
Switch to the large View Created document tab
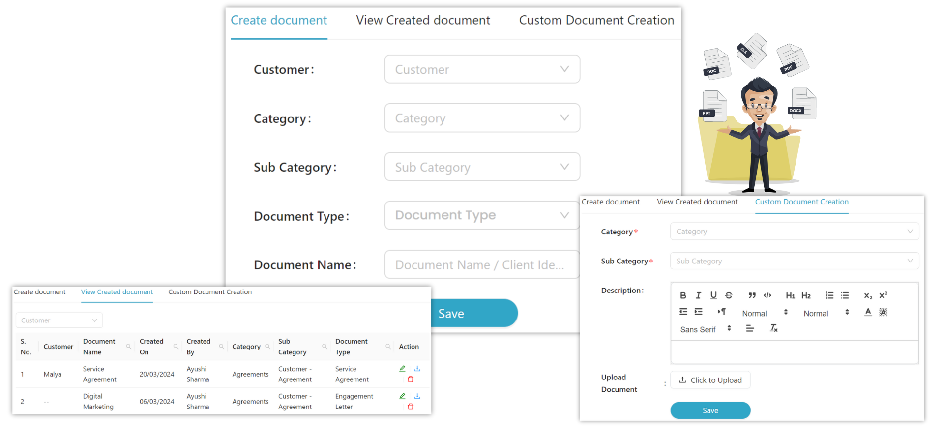tap(423, 20)
